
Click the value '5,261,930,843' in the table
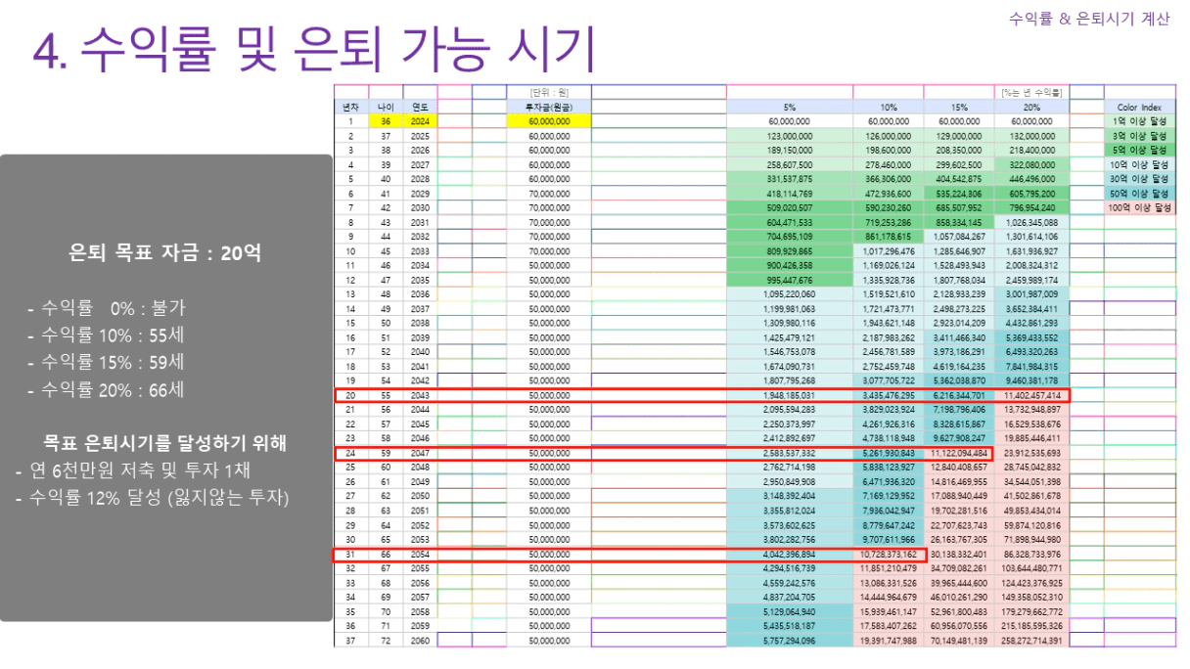(889, 454)
